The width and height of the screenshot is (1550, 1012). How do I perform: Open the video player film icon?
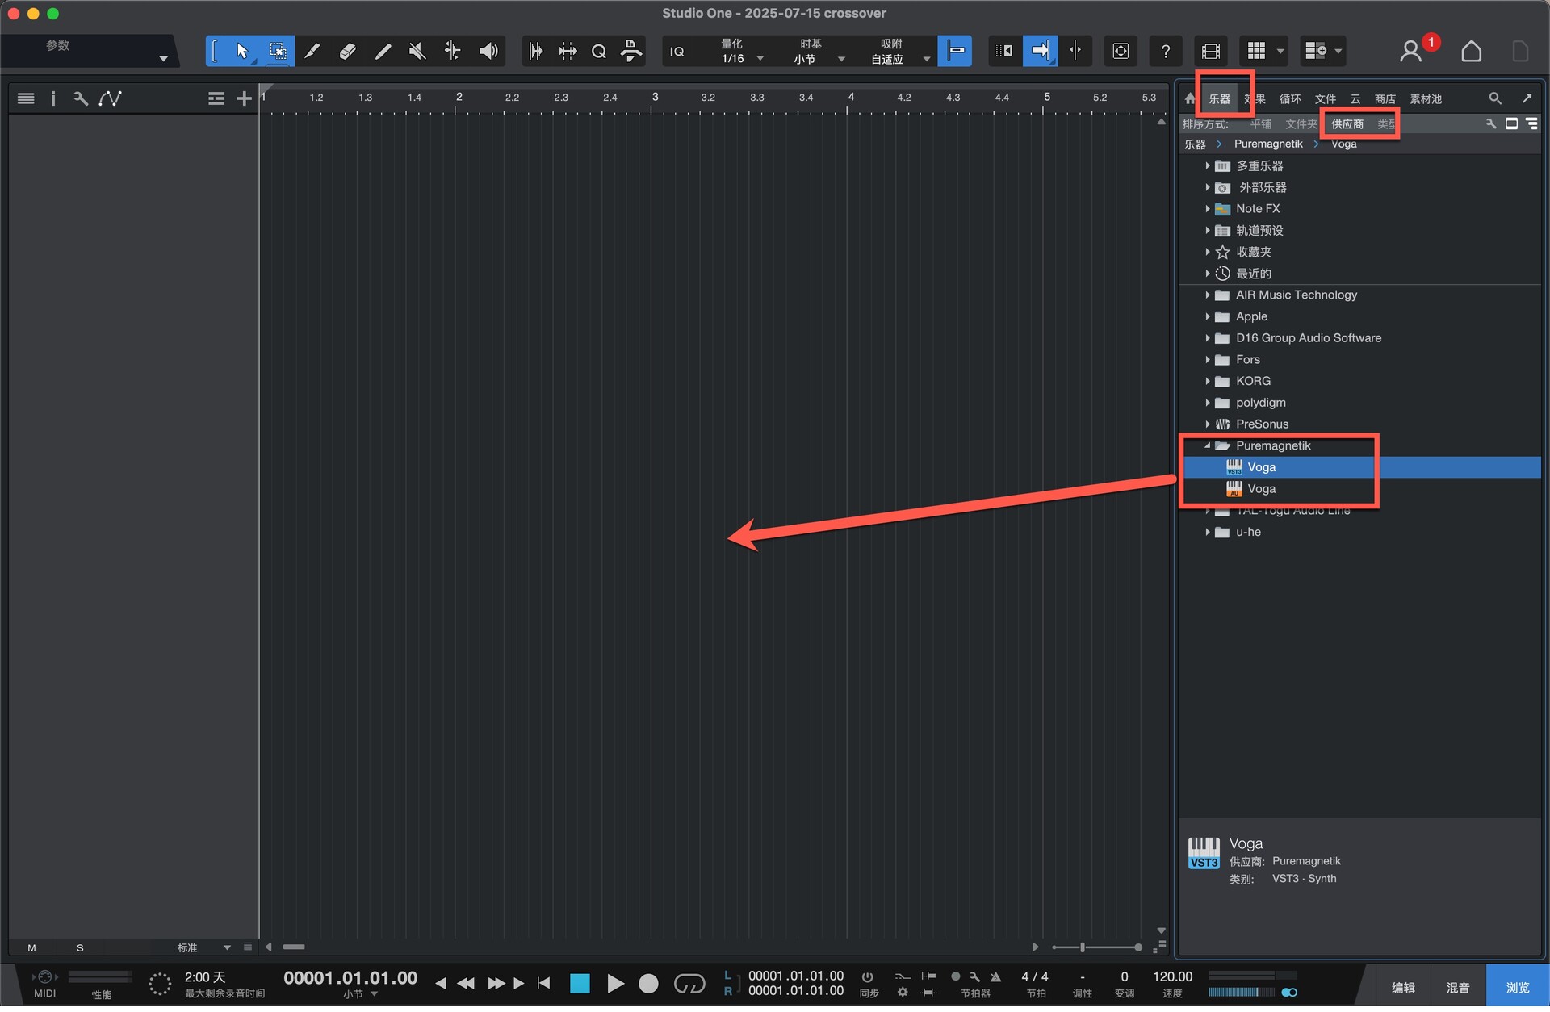click(1210, 52)
